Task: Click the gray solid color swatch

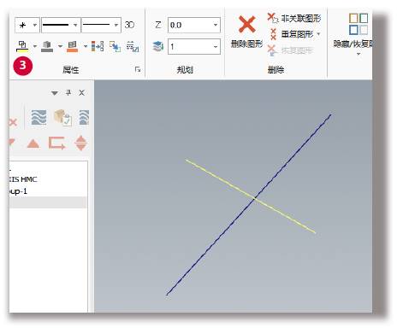Action: click(x=47, y=46)
